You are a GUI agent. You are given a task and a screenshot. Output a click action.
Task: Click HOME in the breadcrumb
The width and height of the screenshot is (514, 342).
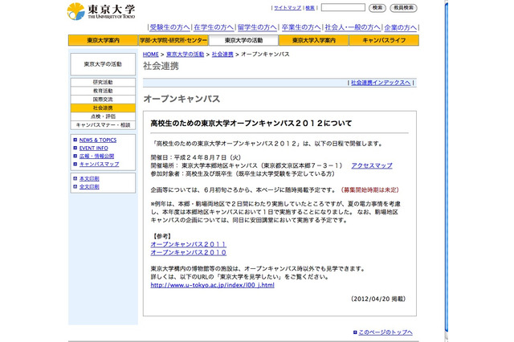[x=150, y=55]
